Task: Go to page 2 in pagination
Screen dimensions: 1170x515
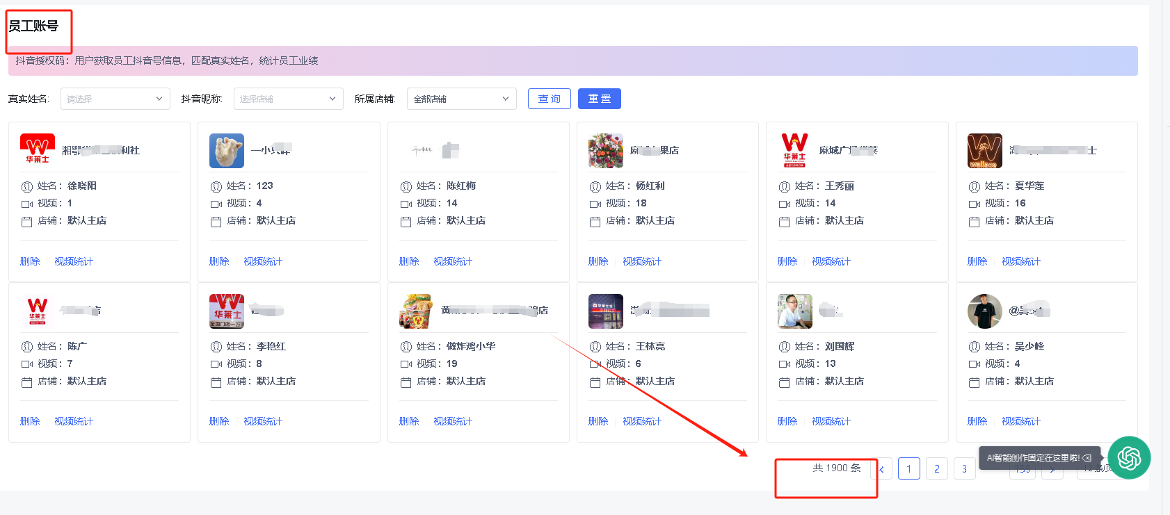Action: (937, 468)
